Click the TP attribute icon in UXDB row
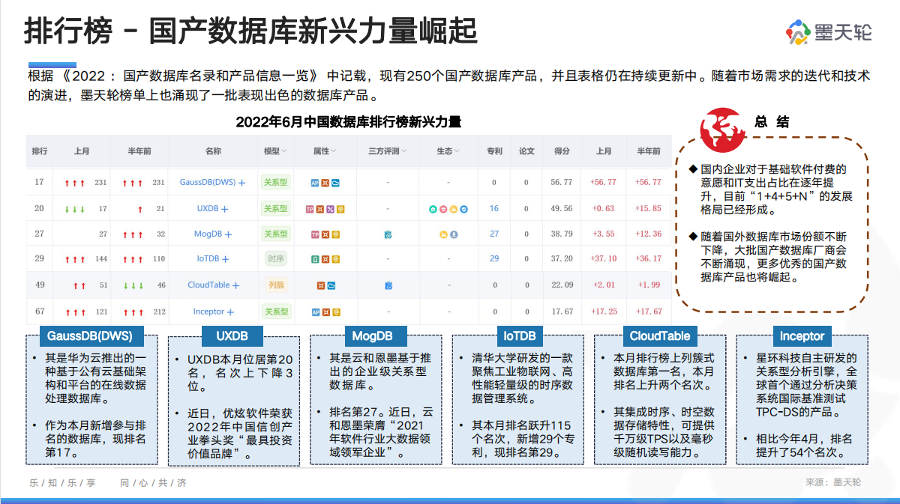This screenshot has height=504, width=900. 310,209
